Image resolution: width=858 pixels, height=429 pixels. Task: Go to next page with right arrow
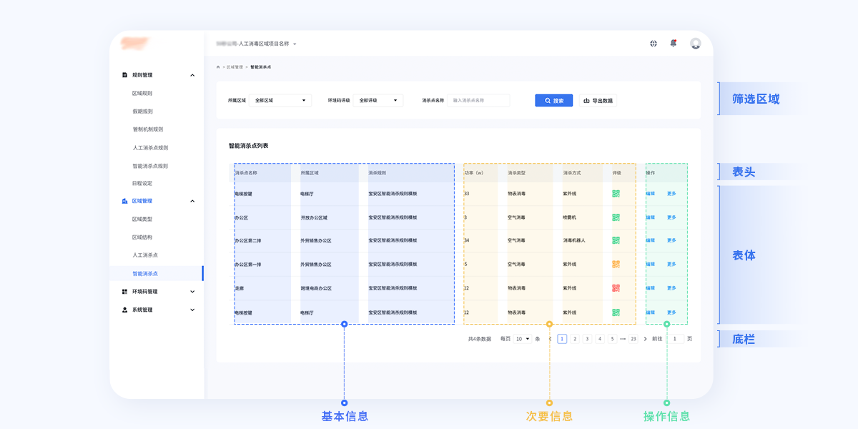[x=645, y=339]
